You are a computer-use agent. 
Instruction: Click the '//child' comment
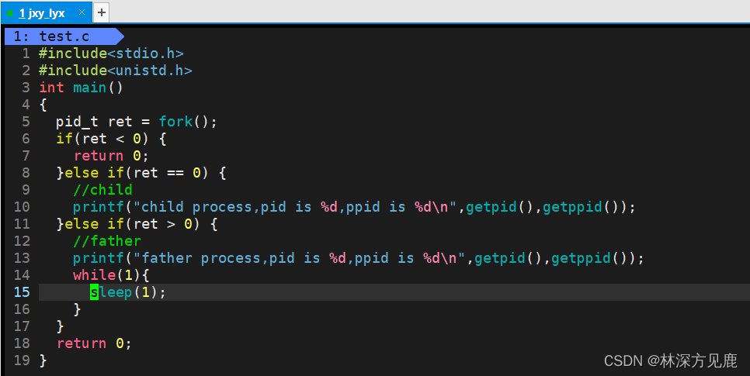102,190
